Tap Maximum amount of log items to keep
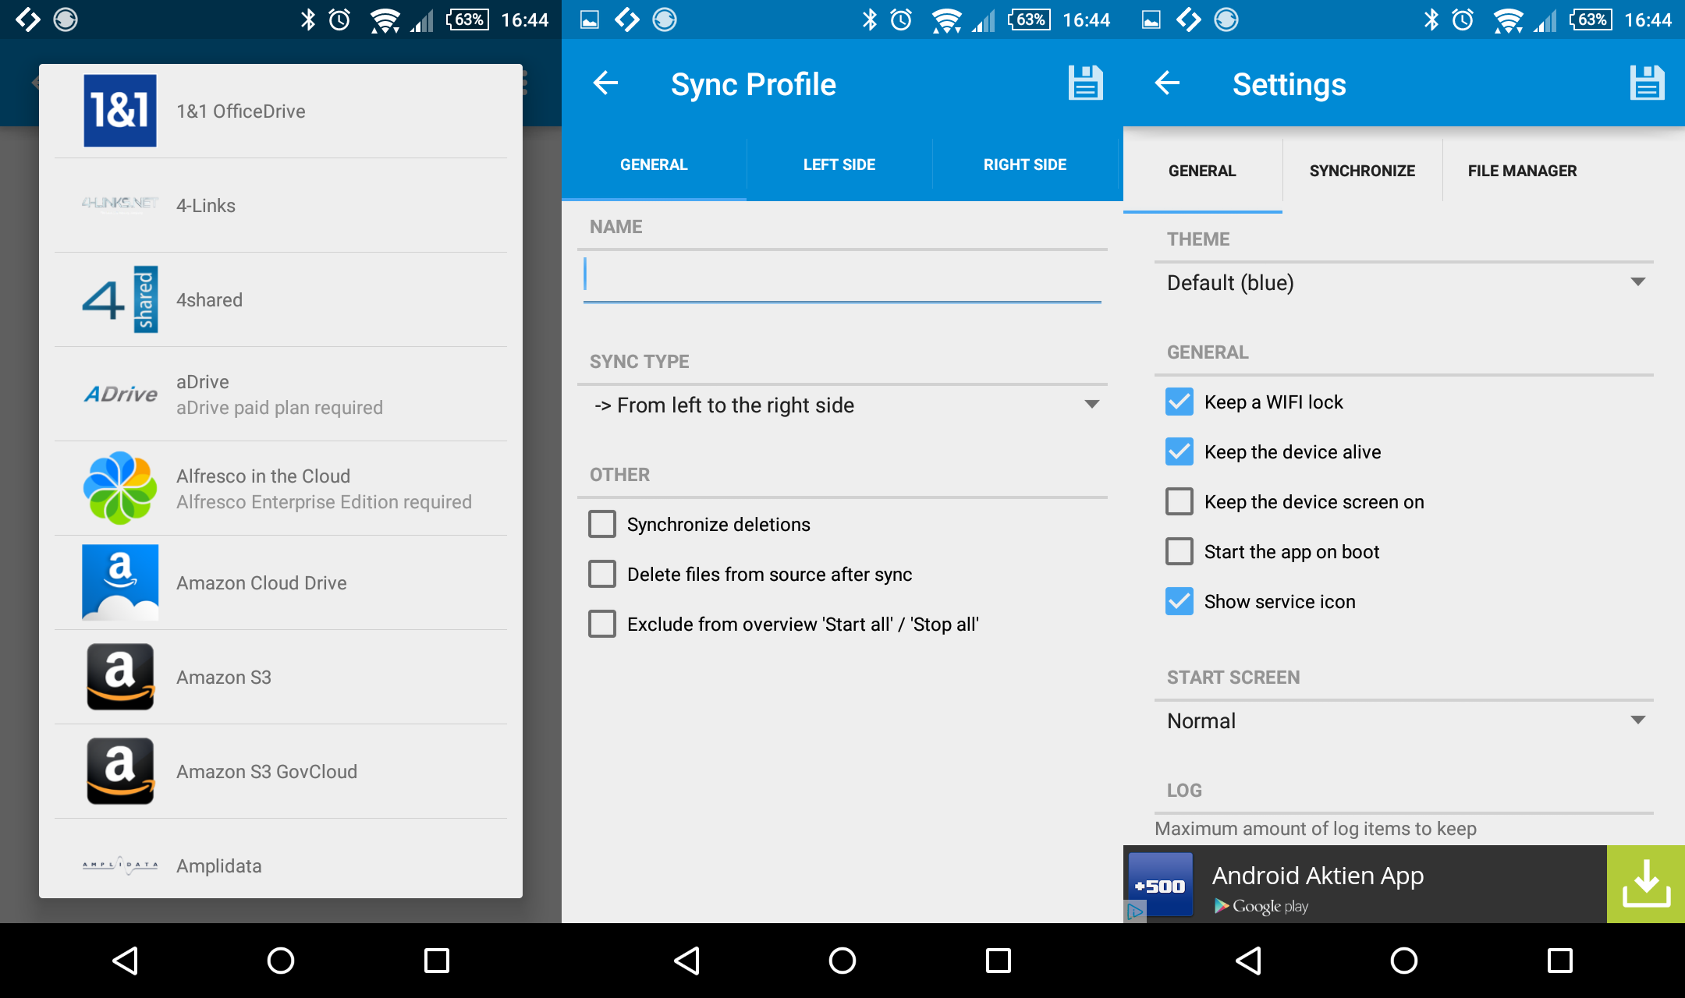The image size is (1685, 998). (x=1315, y=828)
